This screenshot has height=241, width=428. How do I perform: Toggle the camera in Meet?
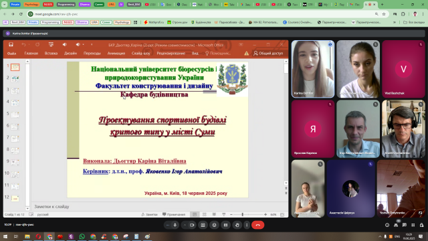point(192,225)
